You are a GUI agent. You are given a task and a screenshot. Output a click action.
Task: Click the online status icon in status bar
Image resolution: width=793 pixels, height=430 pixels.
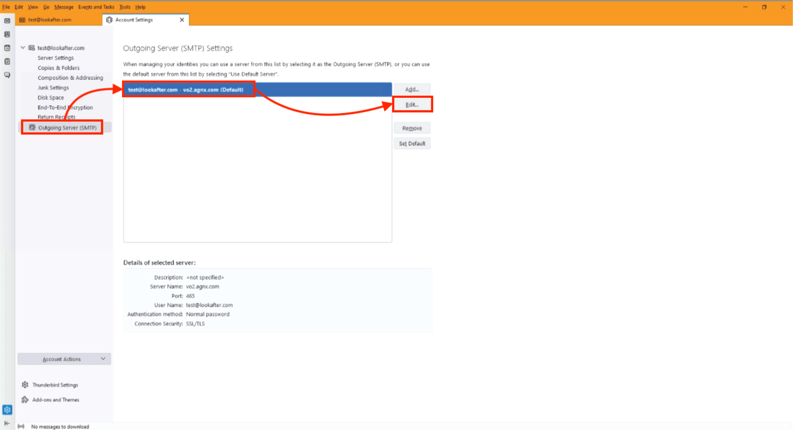pos(21,426)
